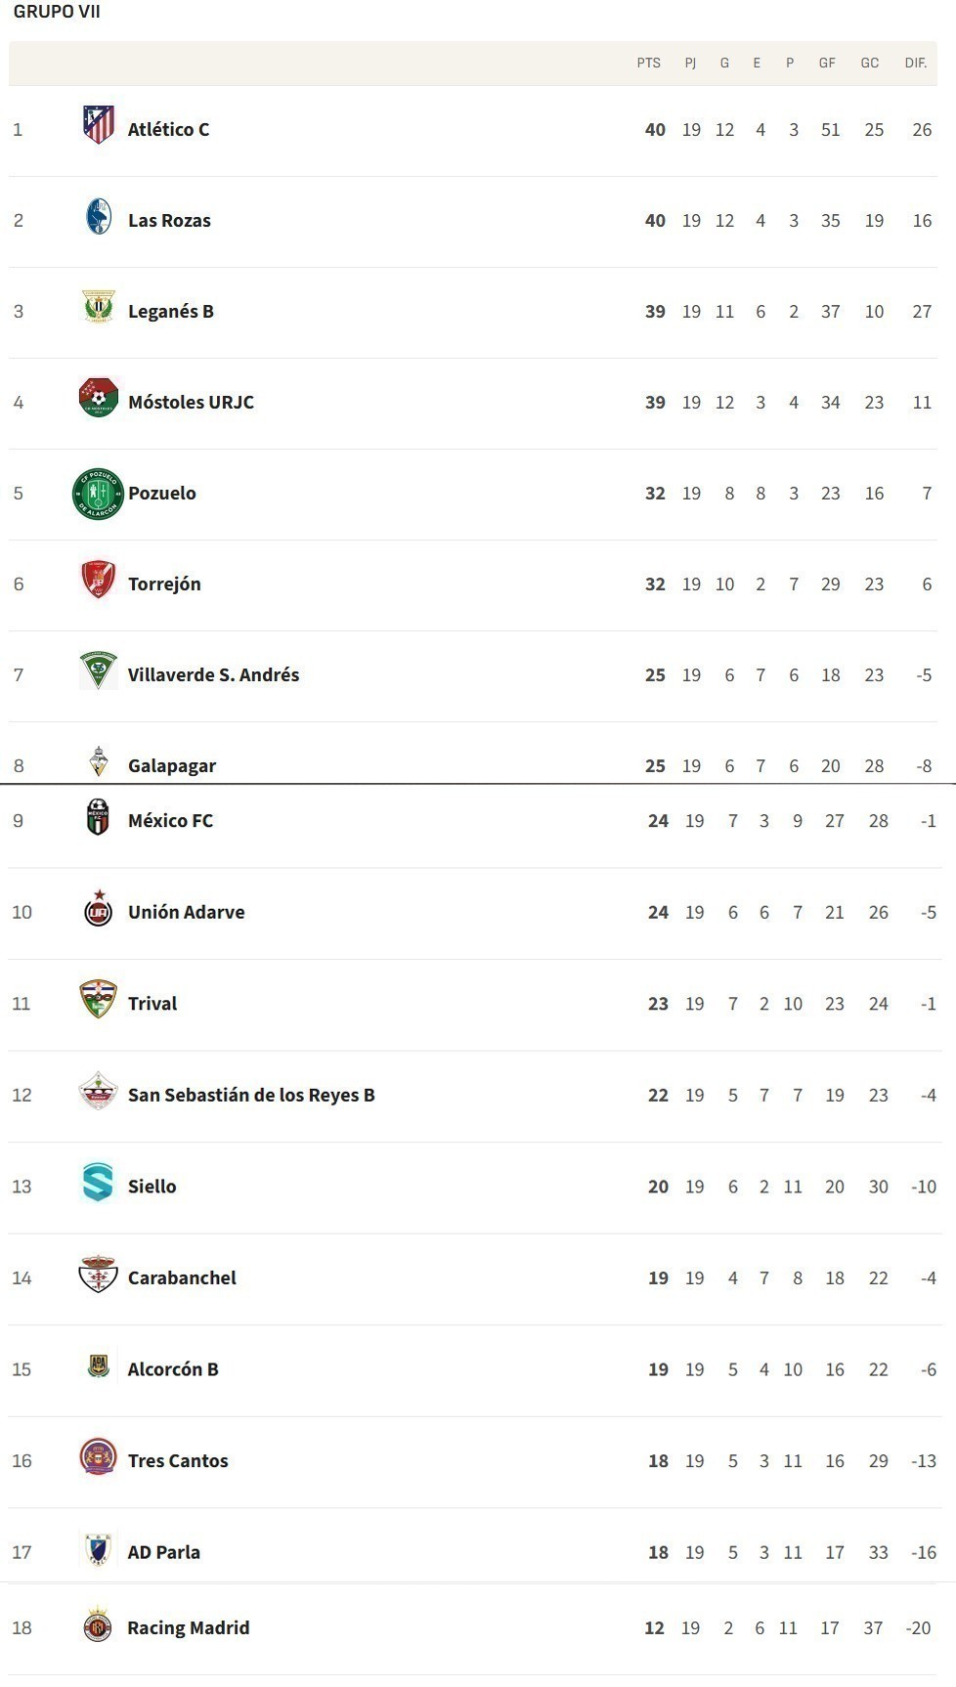Viewport: 956px width, 1687px height.
Task: Click the Las Rozas team badge
Action: tap(98, 216)
